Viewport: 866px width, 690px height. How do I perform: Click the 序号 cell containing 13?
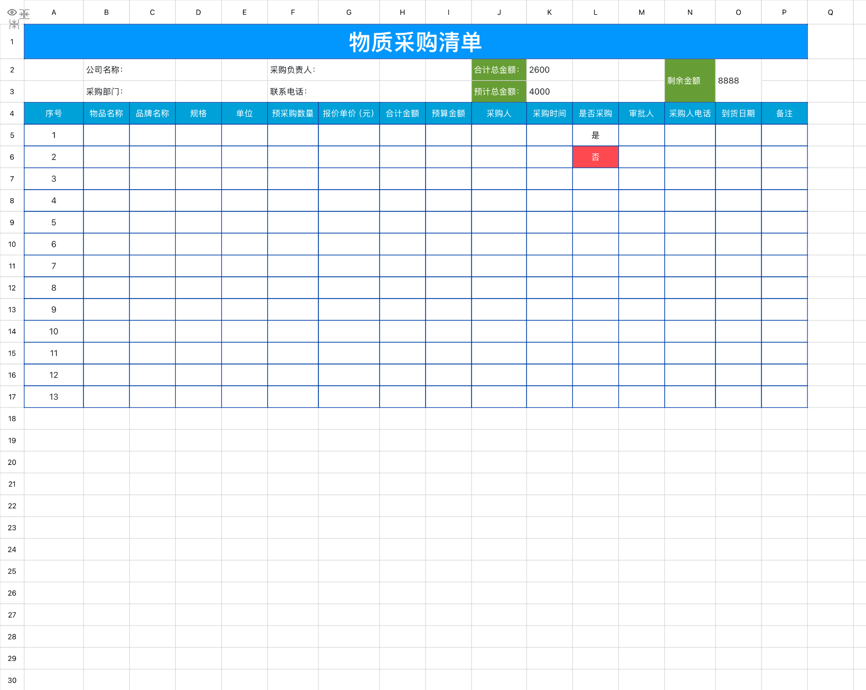tap(54, 397)
